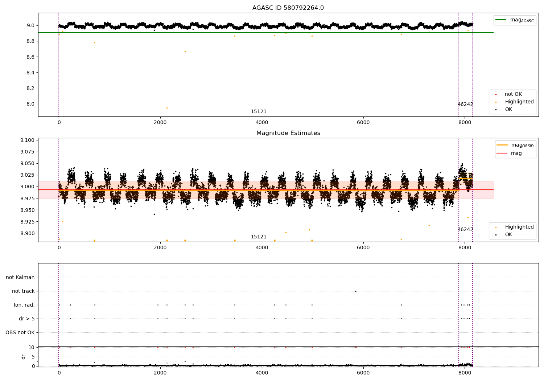
Task: Click the 8.6 y-tick in AGASC plot
Action: [x=30, y=57]
